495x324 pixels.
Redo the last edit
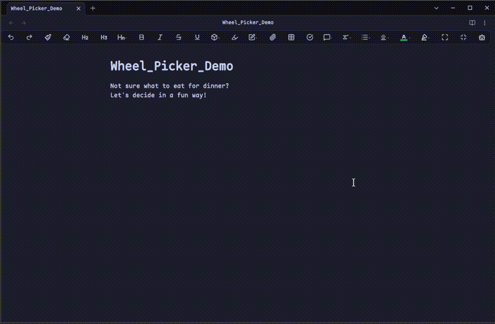point(29,37)
